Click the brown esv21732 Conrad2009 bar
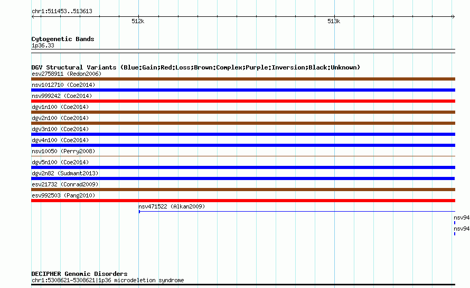The image size is (470, 288). pos(243,190)
